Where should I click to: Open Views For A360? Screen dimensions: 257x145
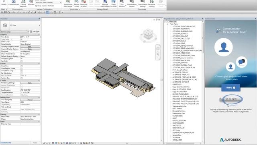(113, 3)
